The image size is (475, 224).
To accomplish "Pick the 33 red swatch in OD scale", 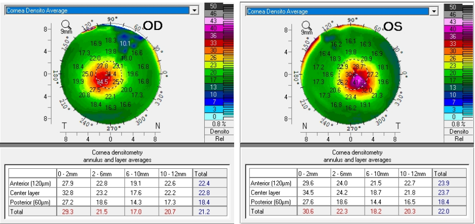I will (x=214, y=43).
